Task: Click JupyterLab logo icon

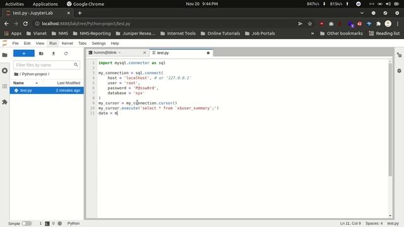Action: [4, 44]
